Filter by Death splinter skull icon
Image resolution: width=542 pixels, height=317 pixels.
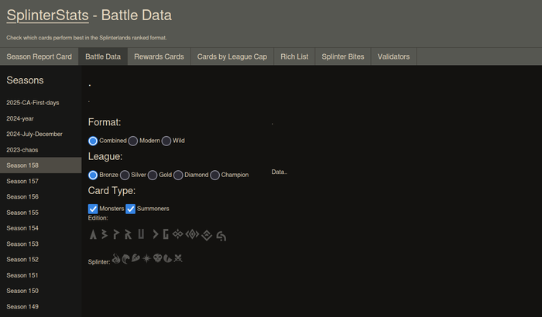pos(158,258)
